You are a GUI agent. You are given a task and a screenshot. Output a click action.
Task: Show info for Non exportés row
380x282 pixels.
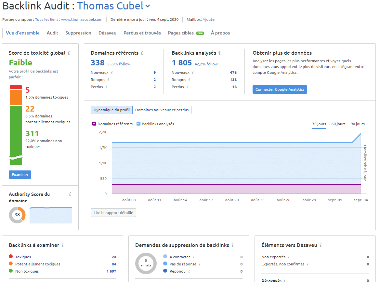(x=289, y=257)
